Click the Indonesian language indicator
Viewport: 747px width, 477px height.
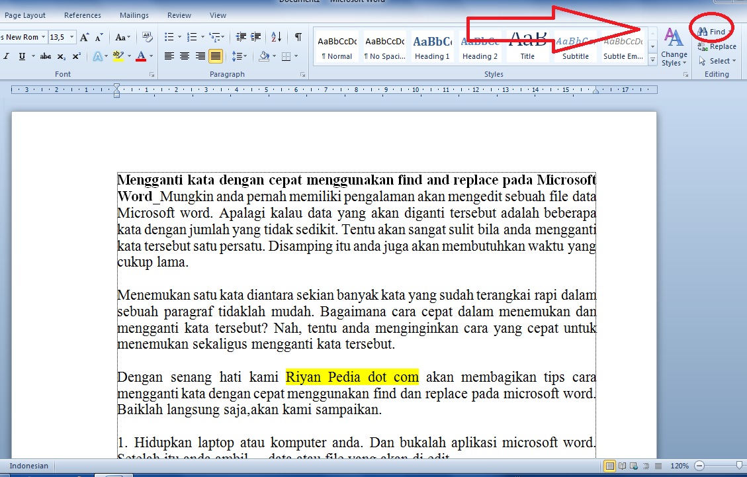[x=28, y=466]
